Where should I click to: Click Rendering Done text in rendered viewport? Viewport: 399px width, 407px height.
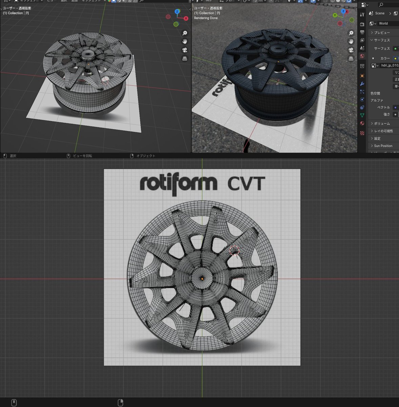point(206,18)
